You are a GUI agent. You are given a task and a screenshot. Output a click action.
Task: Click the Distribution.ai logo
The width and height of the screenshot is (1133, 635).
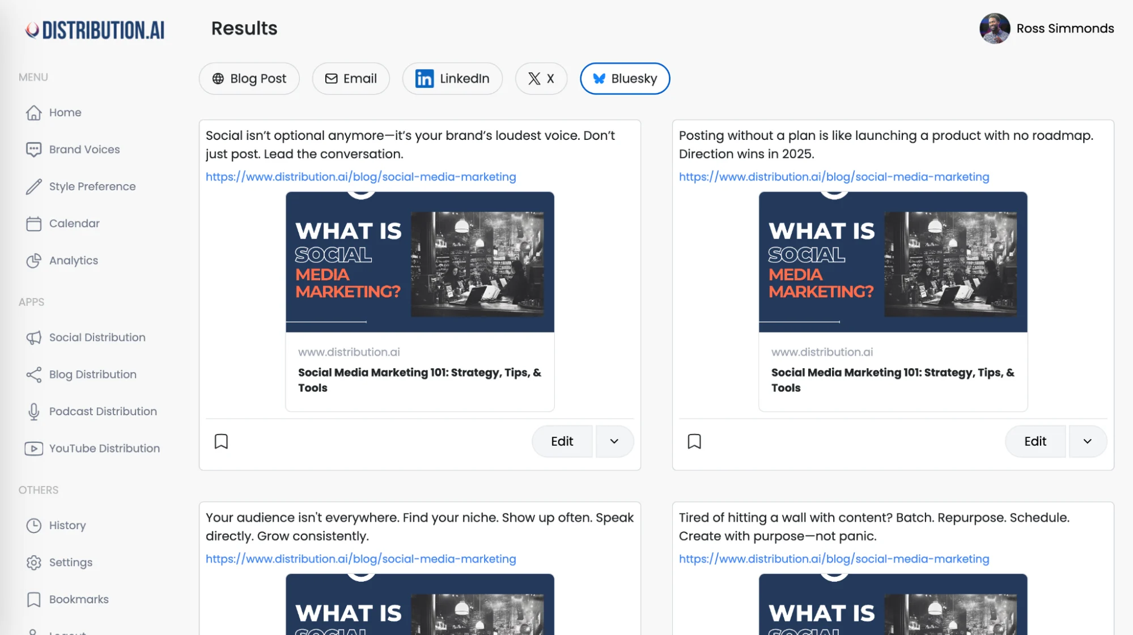tap(95, 30)
